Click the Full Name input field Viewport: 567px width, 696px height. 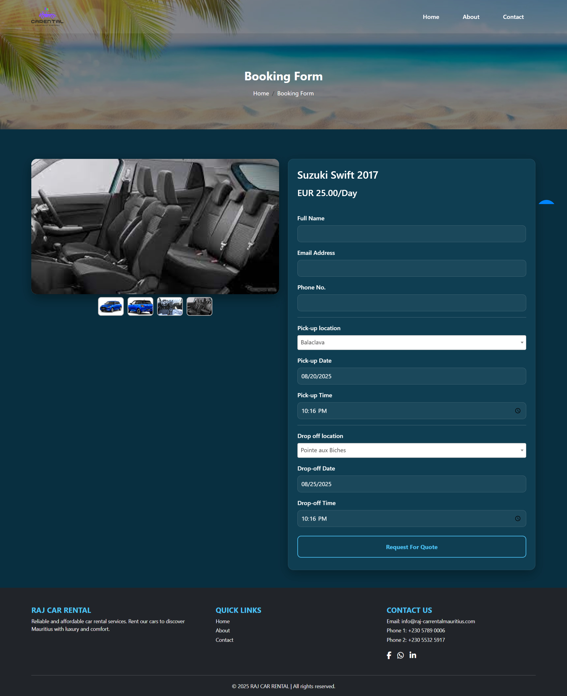coord(411,234)
